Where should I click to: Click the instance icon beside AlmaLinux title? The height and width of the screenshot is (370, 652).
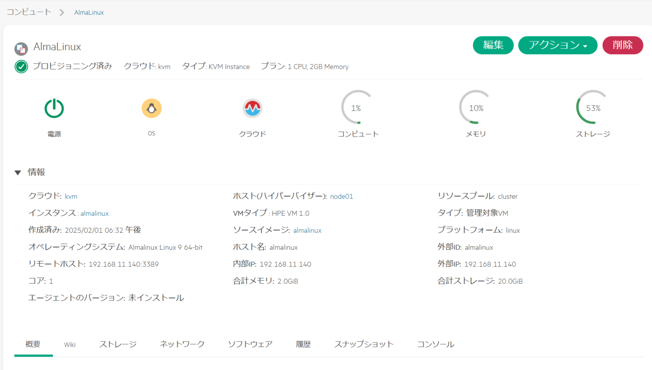[x=21, y=49]
